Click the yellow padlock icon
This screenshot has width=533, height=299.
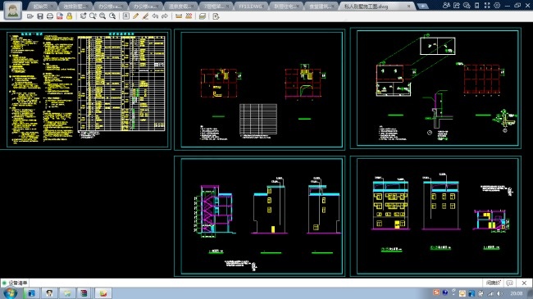70,16
